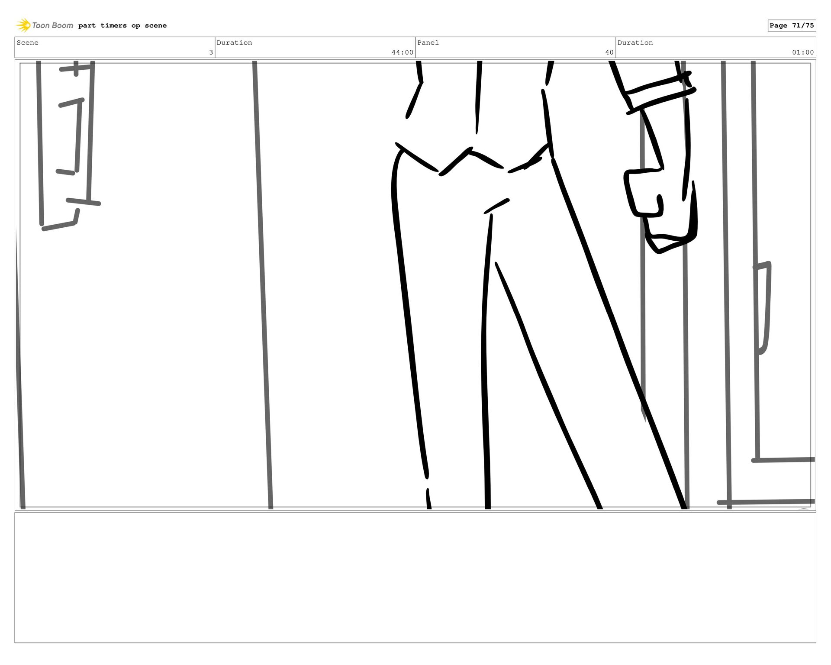Click the storyboard panel drawing of legs
This screenshot has width=831, height=665.
(x=415, y=285)
